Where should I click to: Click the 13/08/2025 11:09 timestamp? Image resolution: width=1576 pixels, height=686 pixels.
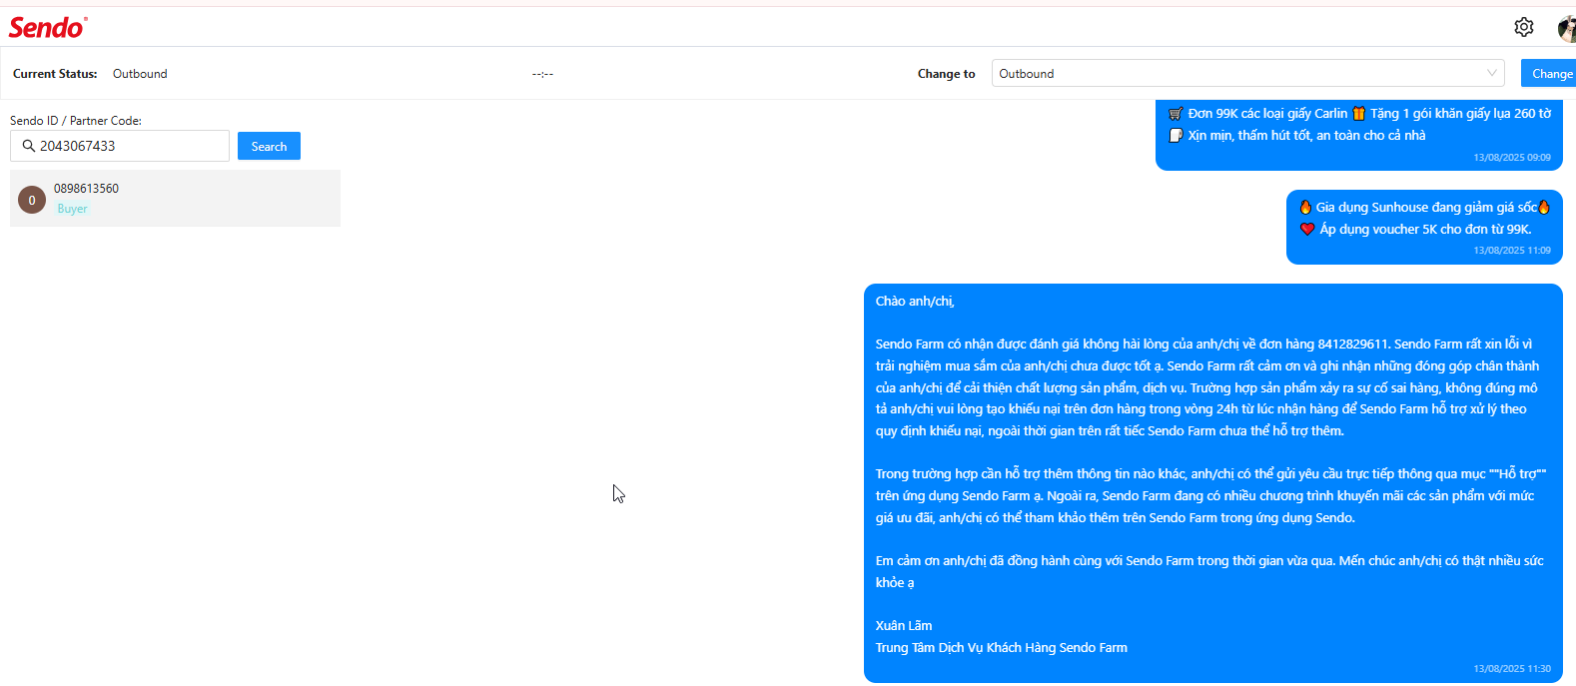(x=1512, y=251)
